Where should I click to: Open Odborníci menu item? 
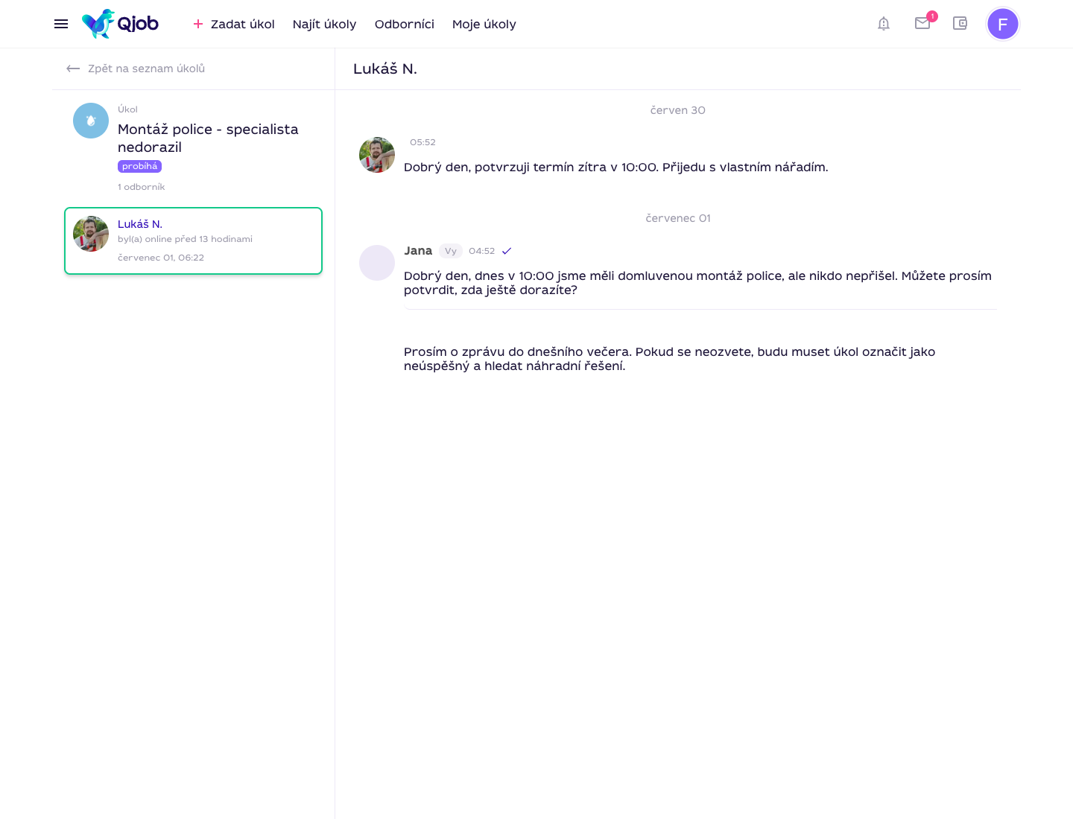(405, 24)
